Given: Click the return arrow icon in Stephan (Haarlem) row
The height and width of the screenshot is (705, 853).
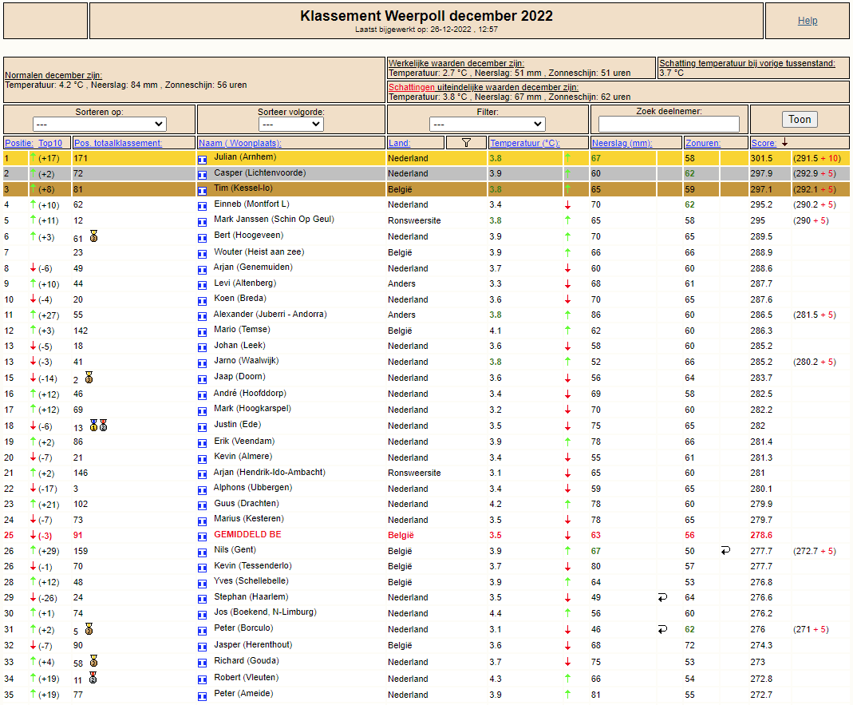Looking at the screenshot, I should [662, 598].
